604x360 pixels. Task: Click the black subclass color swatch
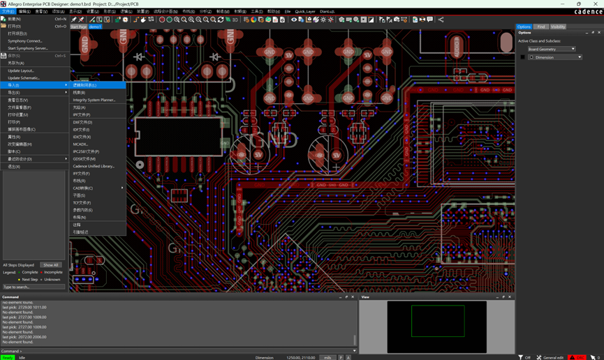tap(523, 57)
